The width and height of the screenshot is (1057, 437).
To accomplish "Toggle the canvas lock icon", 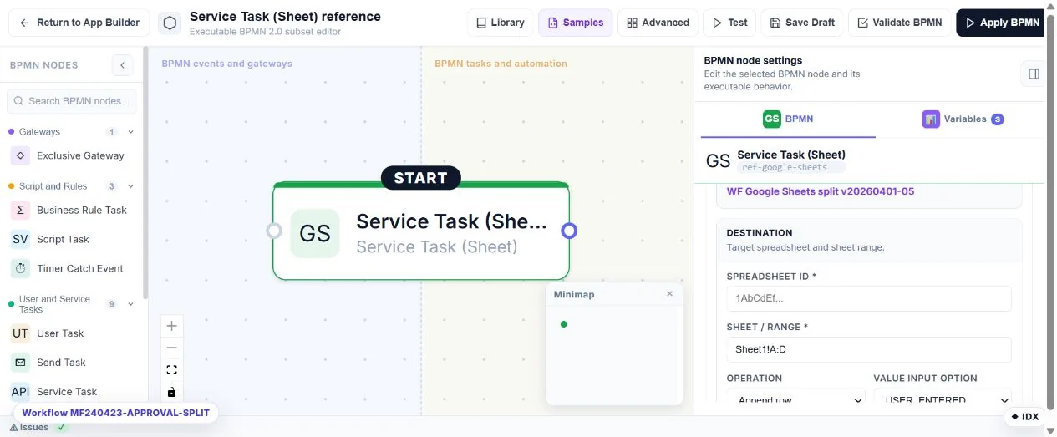I will 171,391.
